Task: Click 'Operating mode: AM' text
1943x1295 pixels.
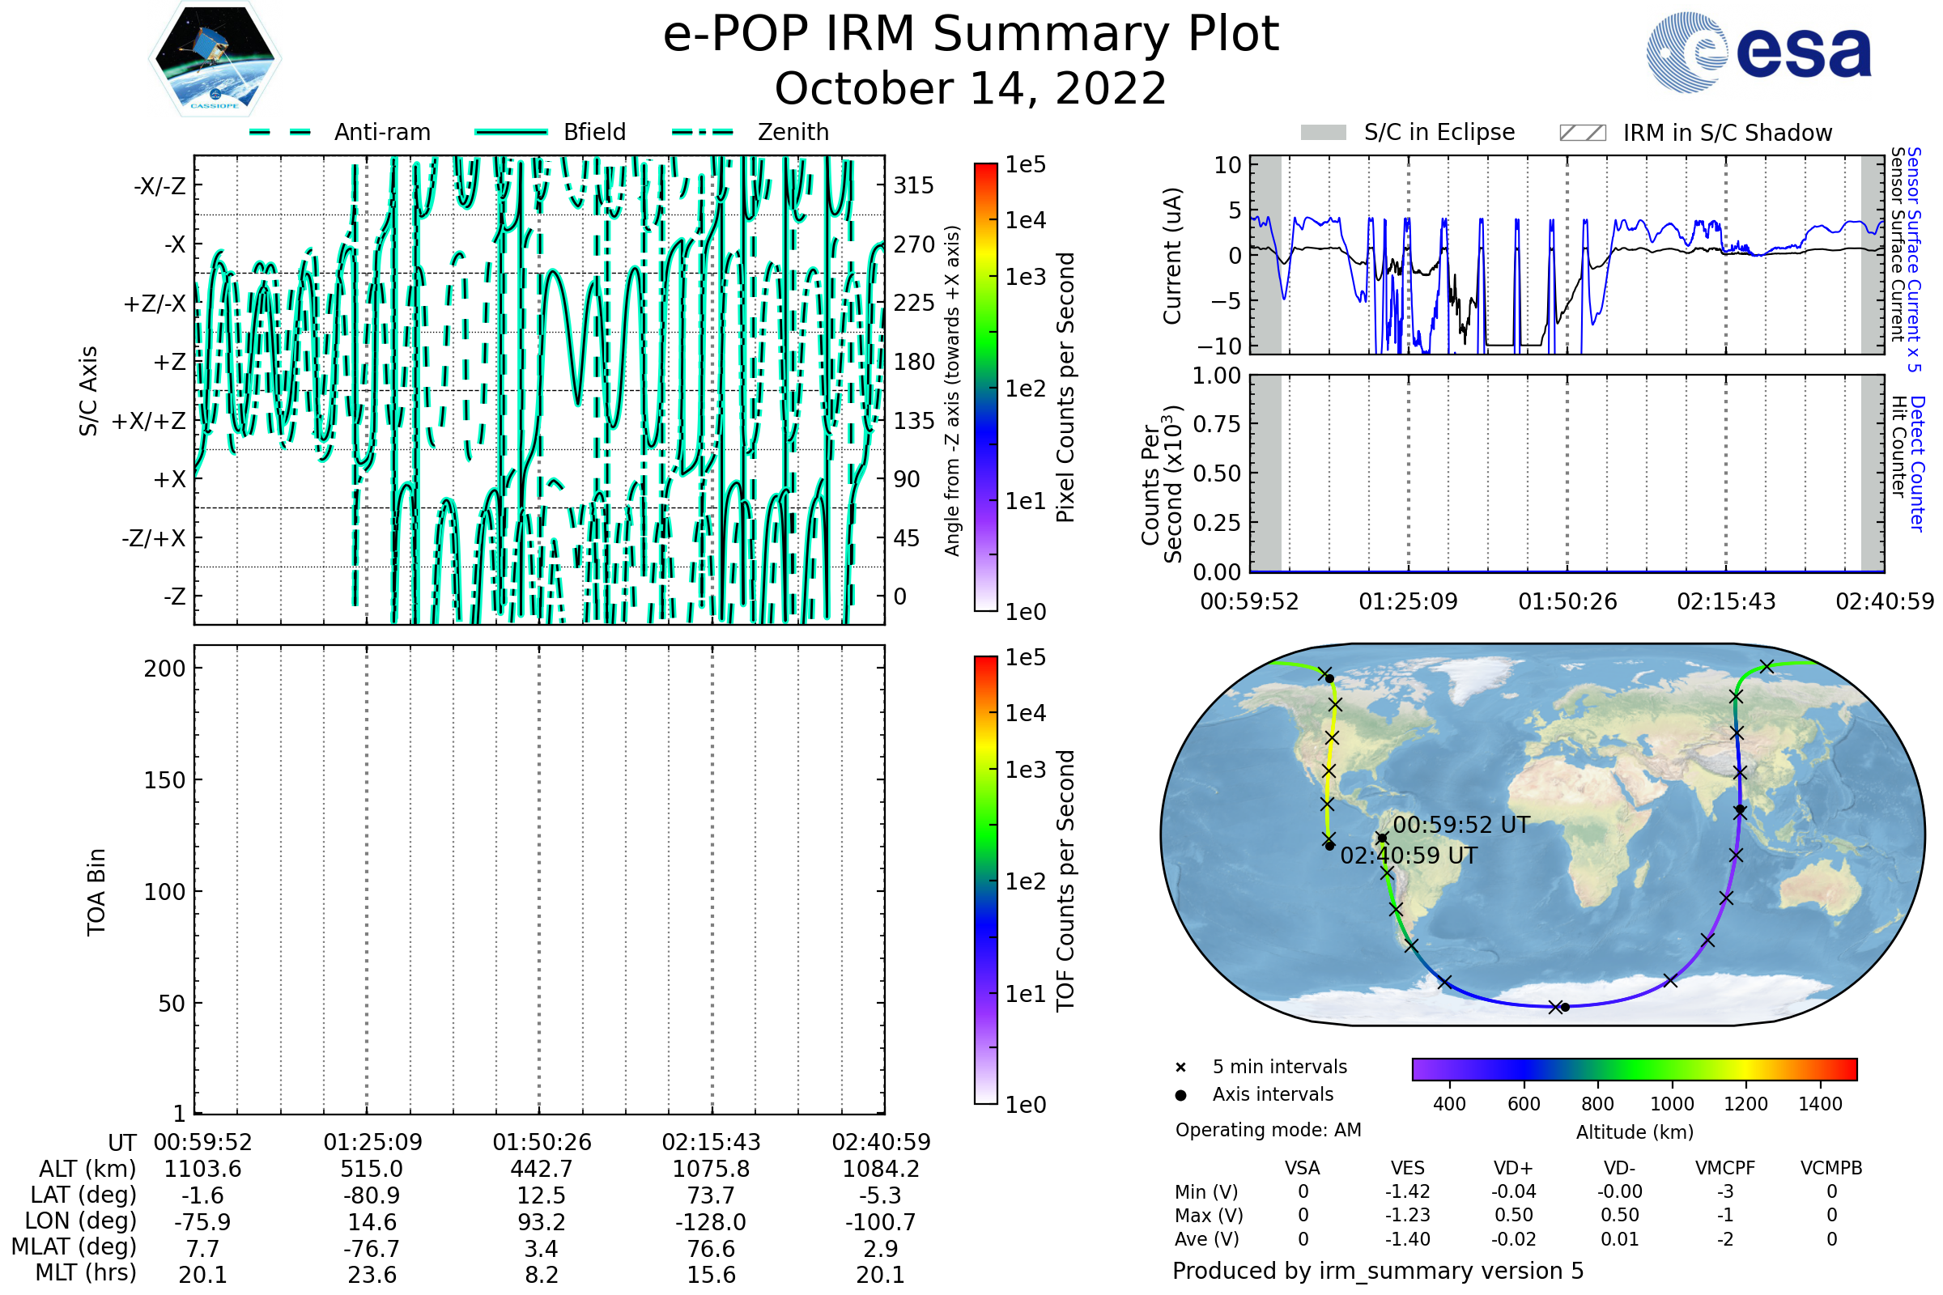Action: [1268, 1130]
